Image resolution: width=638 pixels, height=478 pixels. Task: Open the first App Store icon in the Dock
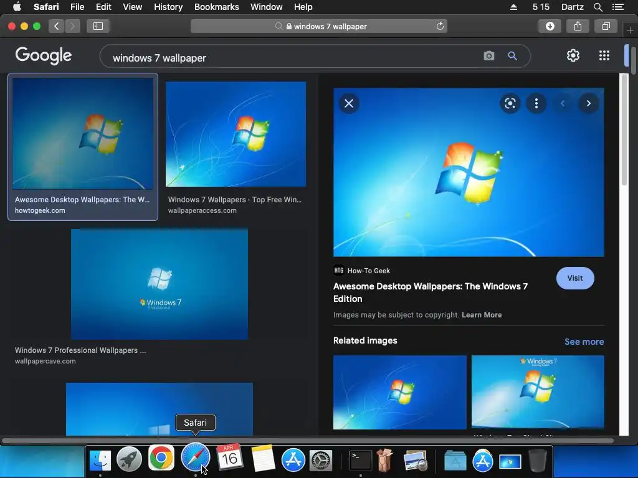pos(293,460)
